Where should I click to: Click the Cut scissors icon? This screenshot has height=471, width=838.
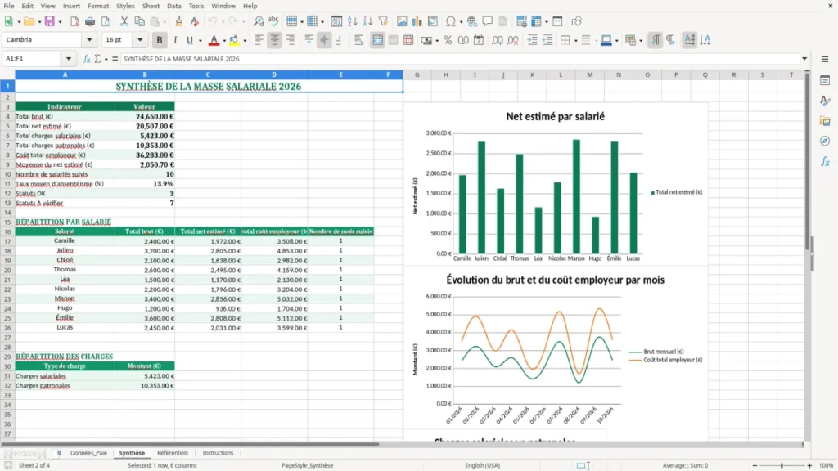pos(124,21)
